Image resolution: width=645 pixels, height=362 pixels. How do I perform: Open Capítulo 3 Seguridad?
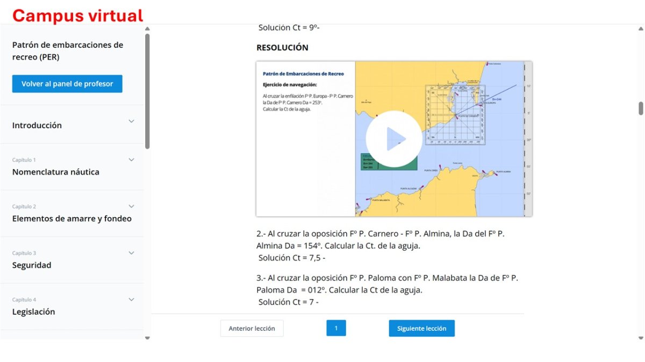[32, 261]
